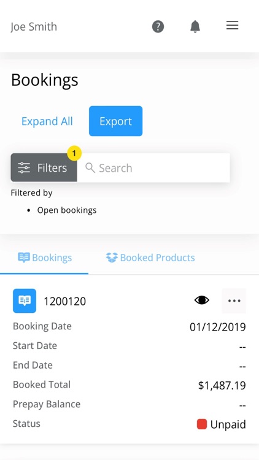Screen dimensions: 259x460
Task: Expand All bookings
Action: (x=47, y=121)
